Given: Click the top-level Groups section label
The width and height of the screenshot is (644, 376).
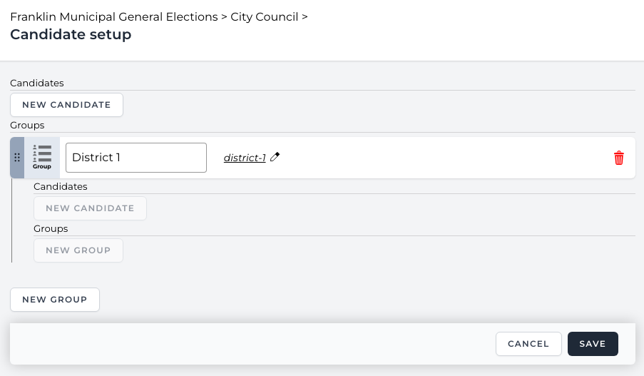Looking at the screenshot, I should coord(27,125).
